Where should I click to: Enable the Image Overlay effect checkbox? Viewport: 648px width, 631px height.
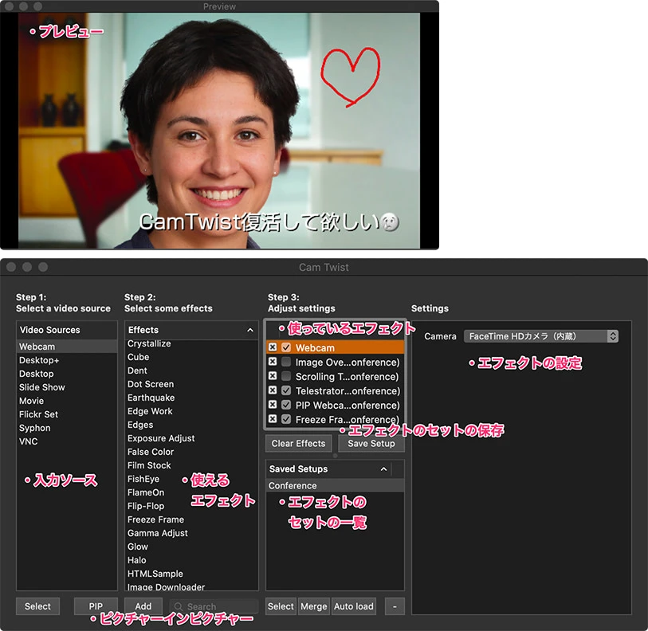[286, 362]
